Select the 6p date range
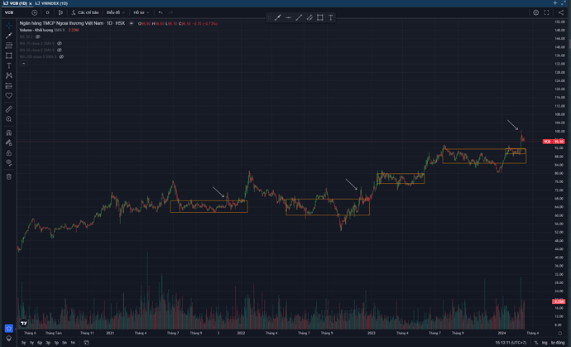The height and width of the screenshot is (347, 571). (x=40, y=343)
